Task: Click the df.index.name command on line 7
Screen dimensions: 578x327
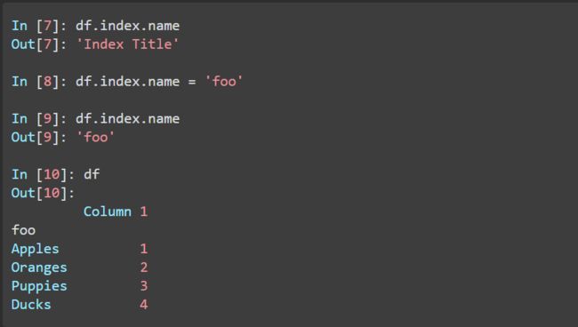Action: click(x=127, y=26)
